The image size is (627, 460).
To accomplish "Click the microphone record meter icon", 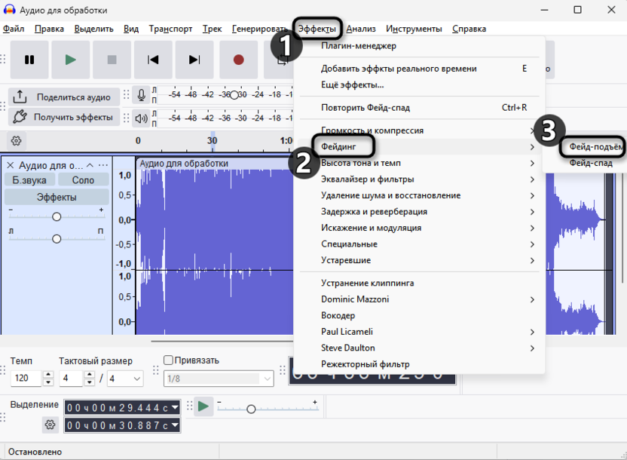I will [141, 96].
